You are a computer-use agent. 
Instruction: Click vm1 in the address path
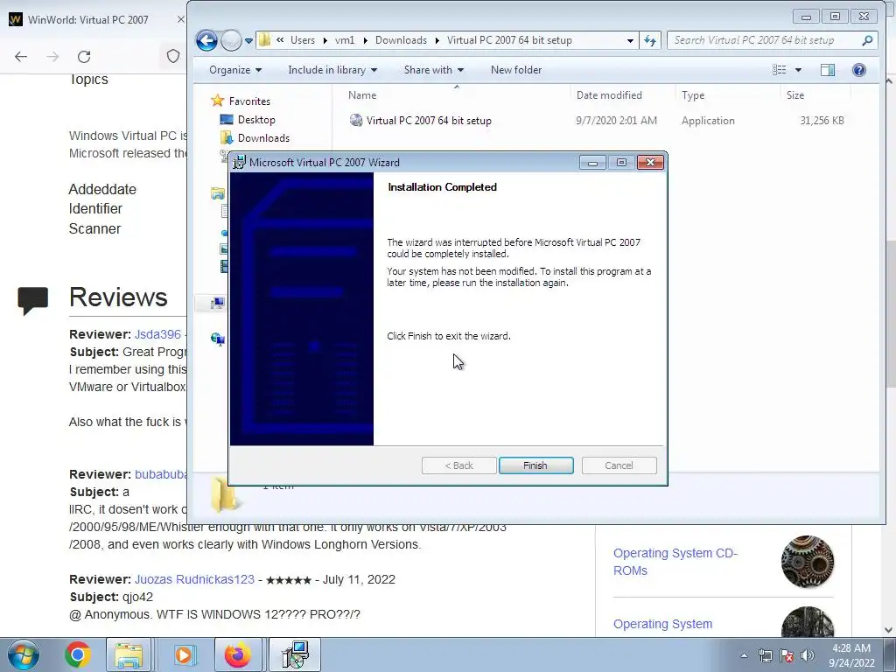(345, 40)
